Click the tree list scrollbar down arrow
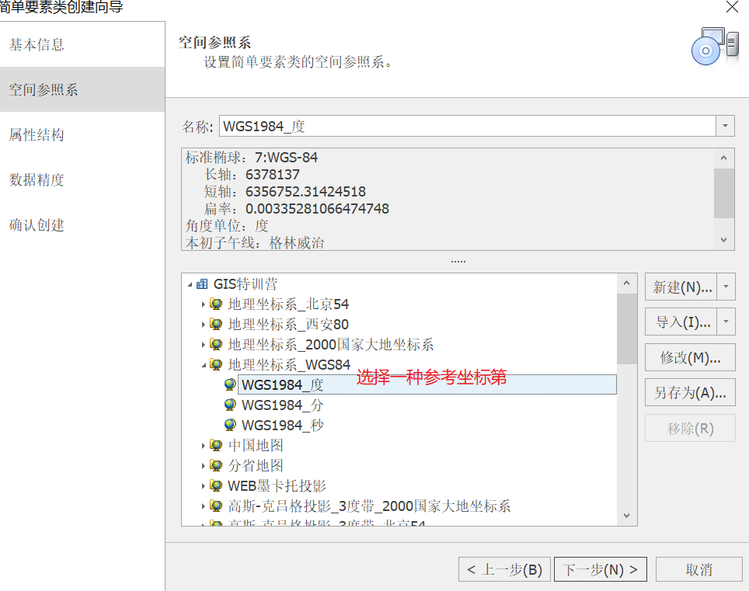The image size is (749, 591). tap(627, 516)
